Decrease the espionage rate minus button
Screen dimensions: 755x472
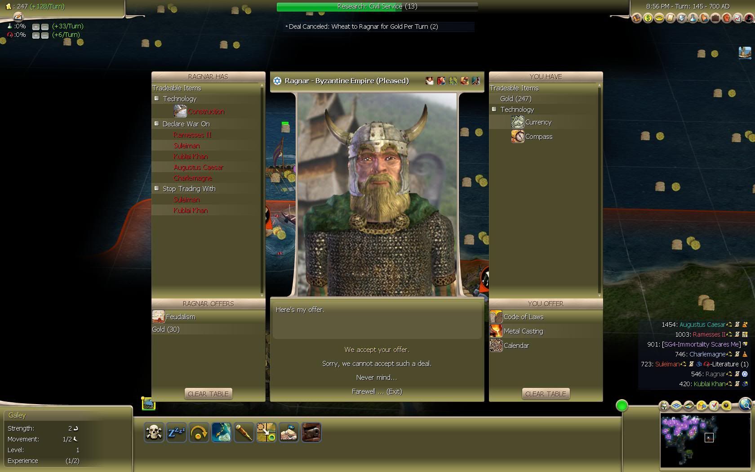pos(44,35)
